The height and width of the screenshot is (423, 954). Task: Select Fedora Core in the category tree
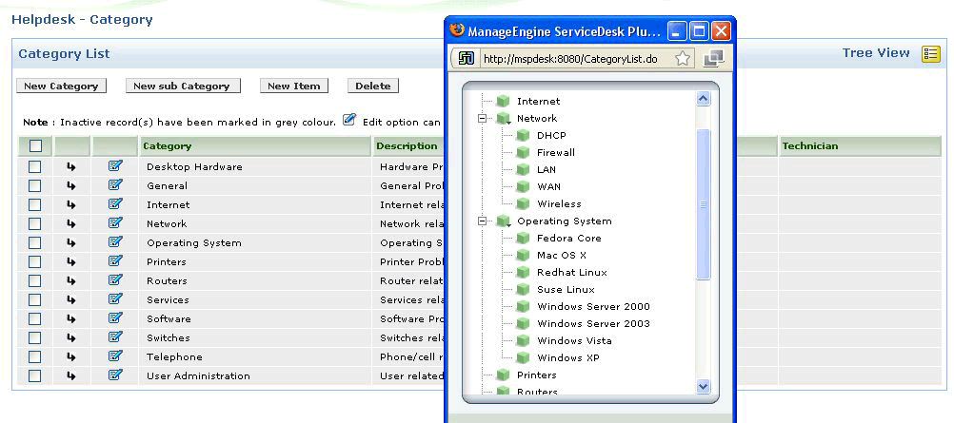pyautogui.click(x=568, y=239)
